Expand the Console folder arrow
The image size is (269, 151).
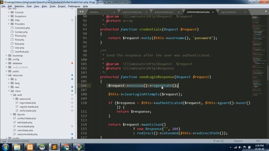pyautogui.click(x=9, y=12)
